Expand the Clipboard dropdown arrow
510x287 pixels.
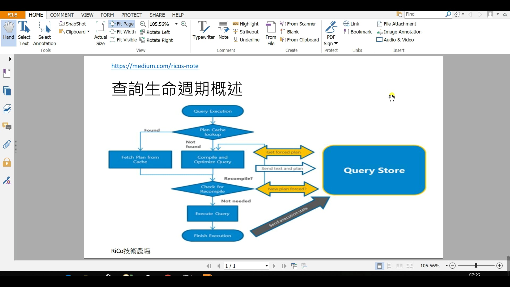(88, 32)
